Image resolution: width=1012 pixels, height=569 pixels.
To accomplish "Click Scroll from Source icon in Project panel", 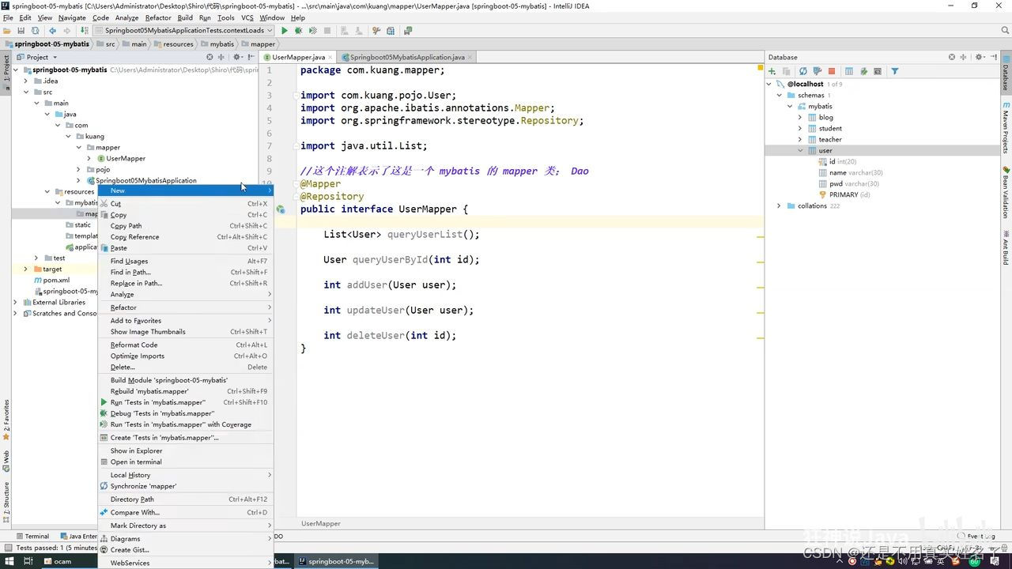I will [x=210, y=57].
